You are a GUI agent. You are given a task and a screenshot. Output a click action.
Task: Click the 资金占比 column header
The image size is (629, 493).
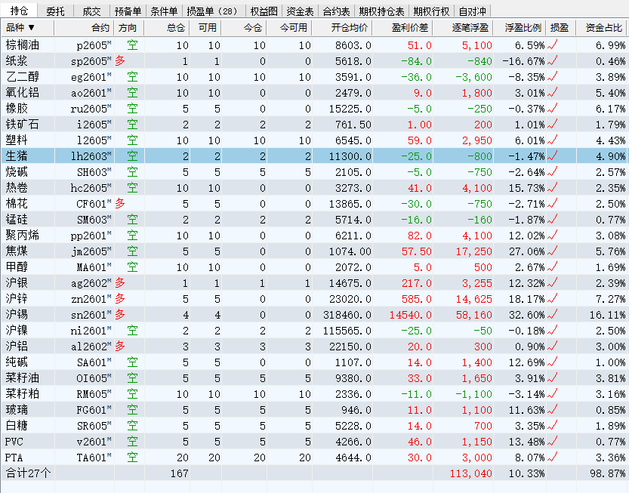[603, 28]
